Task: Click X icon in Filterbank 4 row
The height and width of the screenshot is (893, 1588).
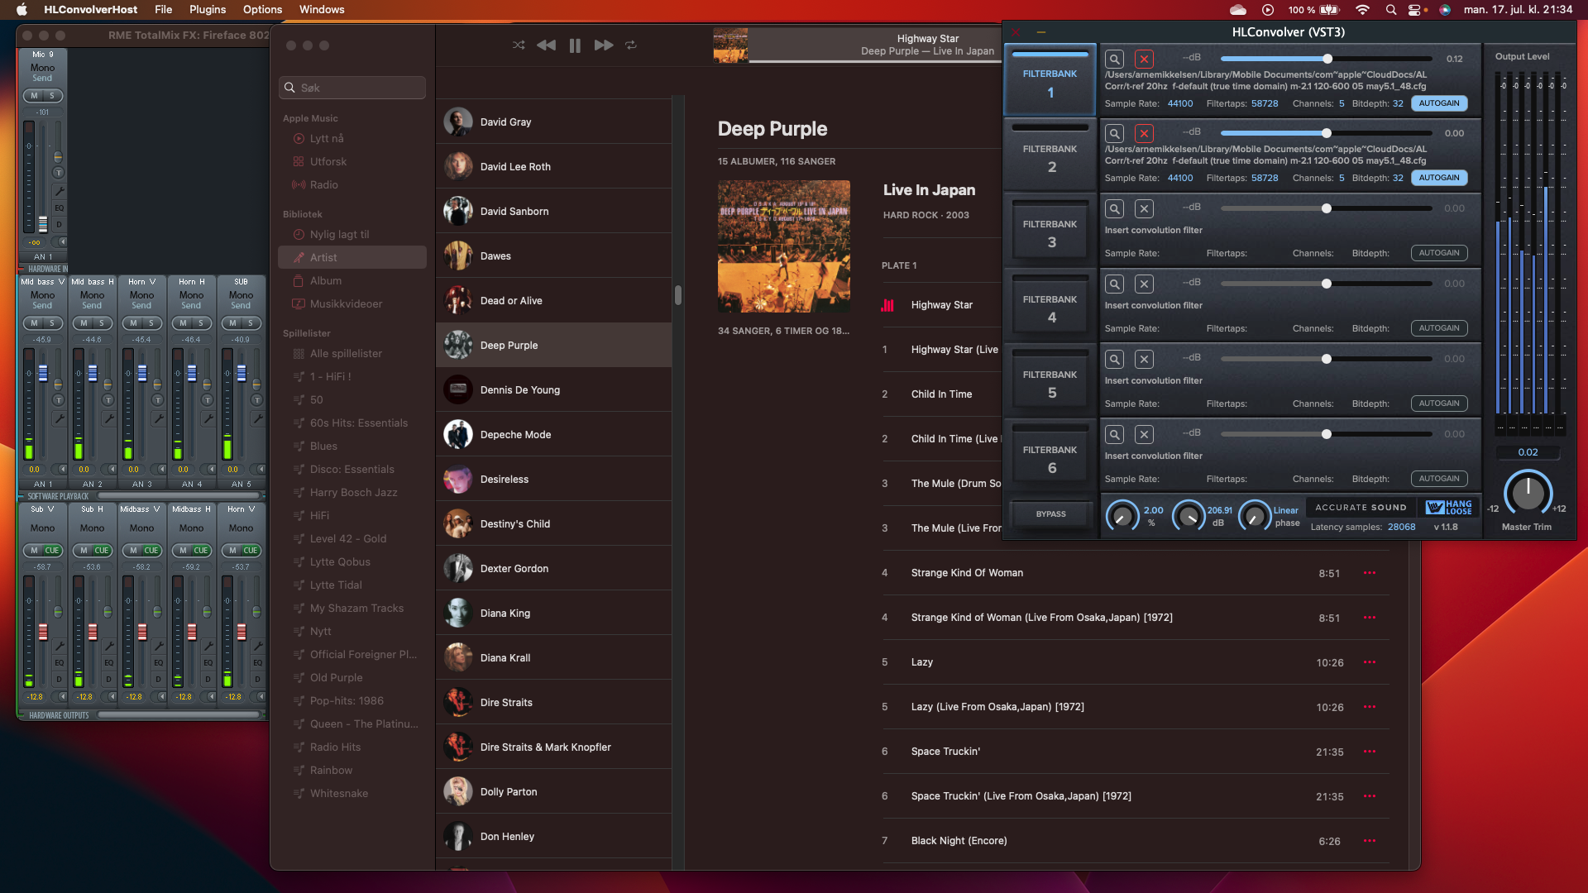Action: point(1144,284)
